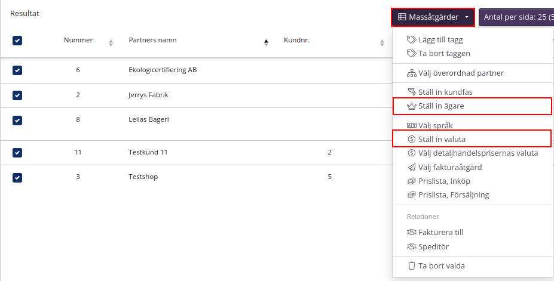The height and width of the screenshot is (281, 554).
Task: Uncheck the select-all checkbox in table header
Action: click(17, 41)
